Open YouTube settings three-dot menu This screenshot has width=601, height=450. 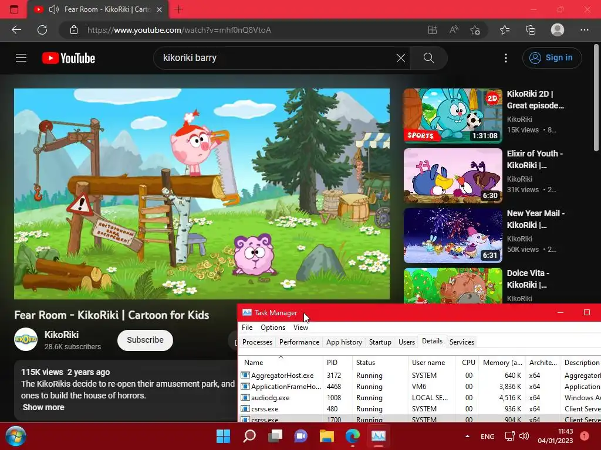[506, 58]
